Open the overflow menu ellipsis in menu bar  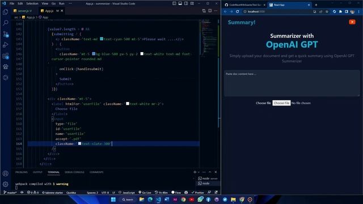click(x=70, y=3)
